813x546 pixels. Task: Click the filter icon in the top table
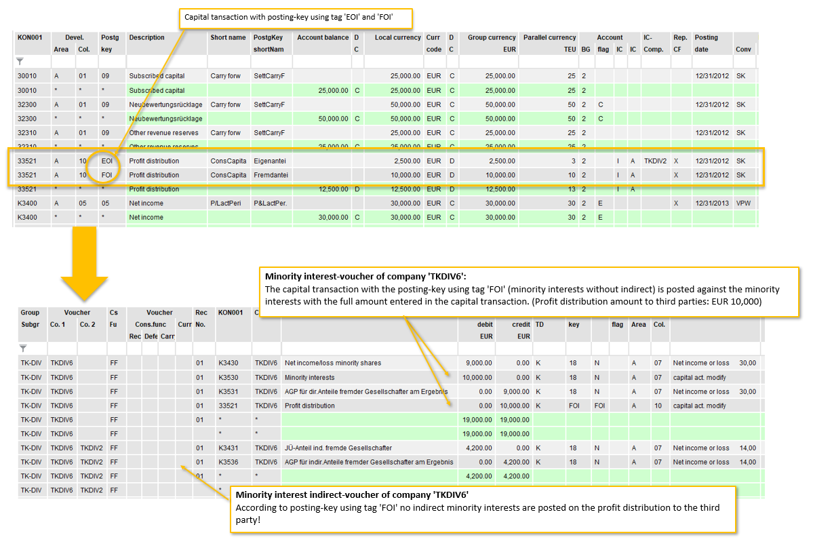tap(20, 62)
